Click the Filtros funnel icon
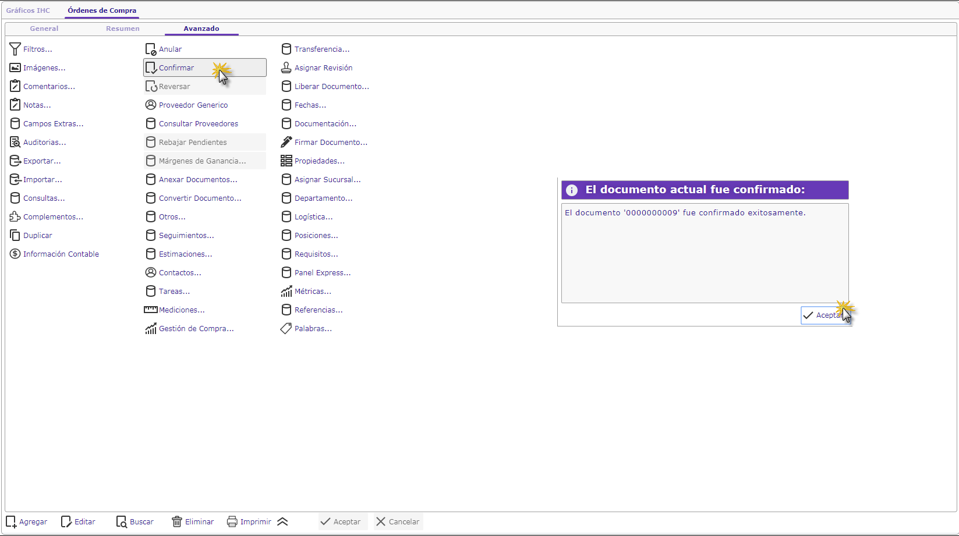The image size is (959, 536). [x=15, y=49]
